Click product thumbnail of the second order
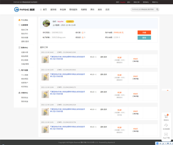This screenshot has width=173, height=145. 45,77
